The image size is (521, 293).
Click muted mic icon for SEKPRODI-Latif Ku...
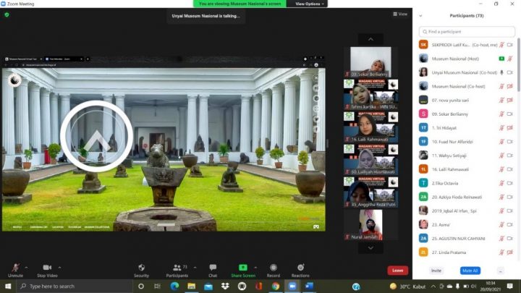[x=501, y=45]
